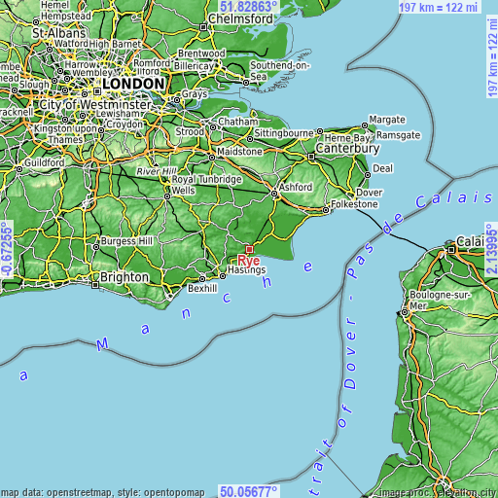
Task: Click the Margate town marker
Action: (x=365, y=125)
